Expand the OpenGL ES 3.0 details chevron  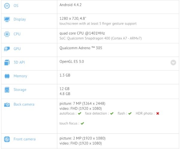click(x=173, y=63)
